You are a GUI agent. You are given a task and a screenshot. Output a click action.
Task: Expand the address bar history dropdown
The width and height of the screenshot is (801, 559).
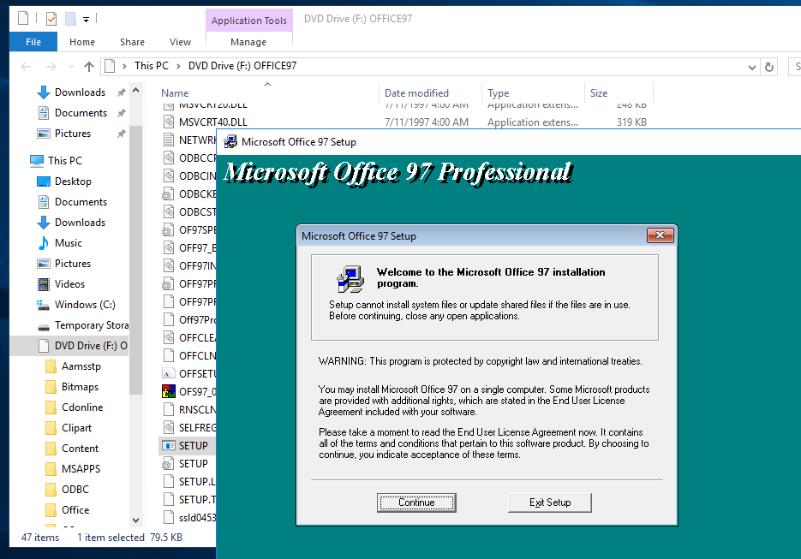751,67
